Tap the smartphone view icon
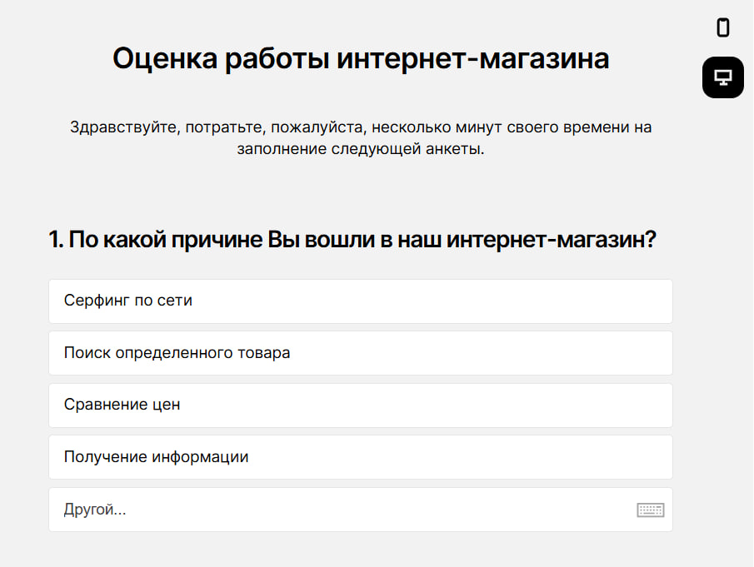The height and width of the screenshot is (567, 754). [x=723, y=27]
